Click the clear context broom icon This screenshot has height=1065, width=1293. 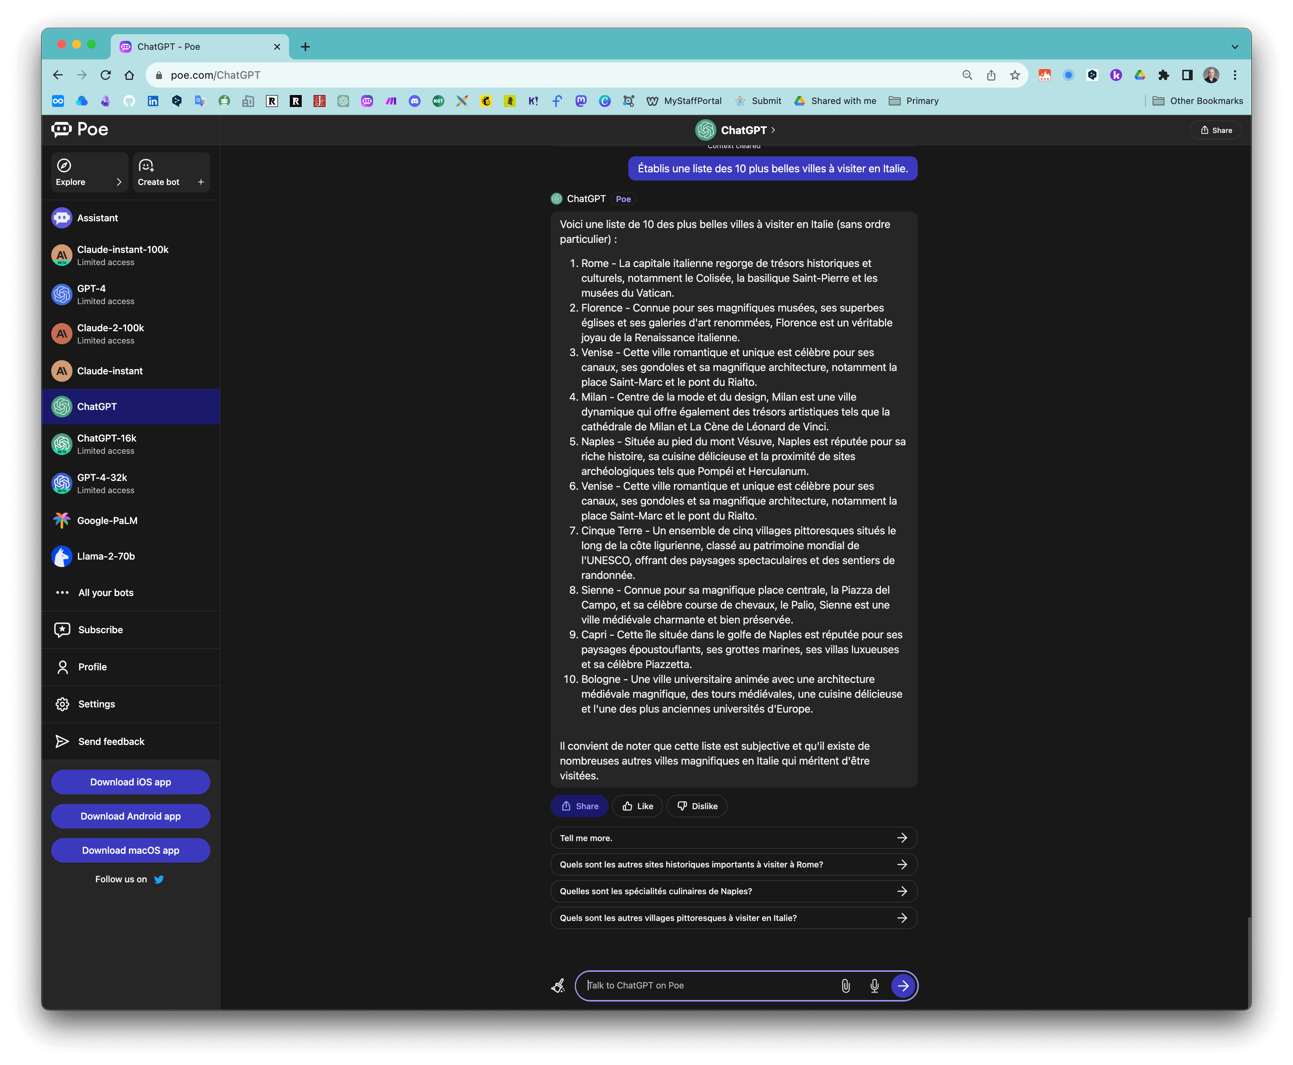click(x=558, y=986)
